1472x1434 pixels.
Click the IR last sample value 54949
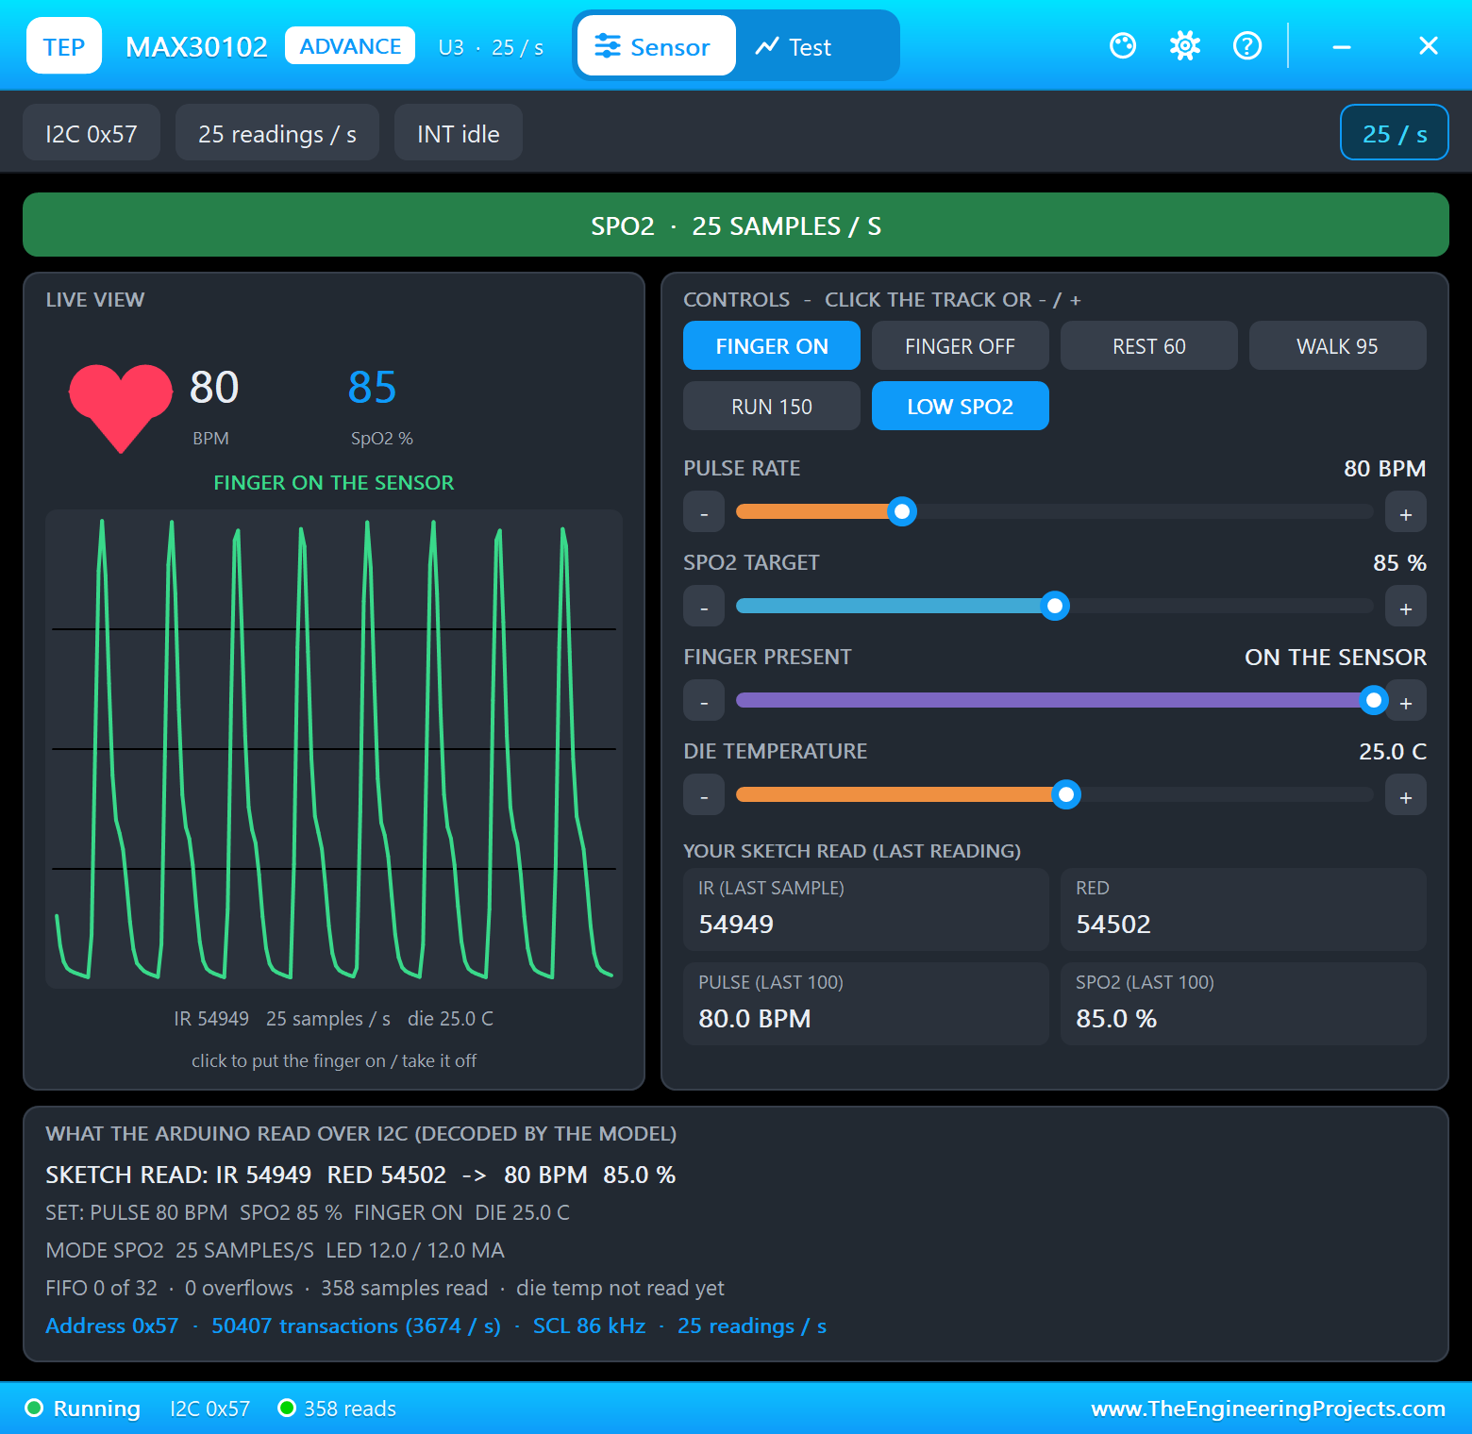736,924
